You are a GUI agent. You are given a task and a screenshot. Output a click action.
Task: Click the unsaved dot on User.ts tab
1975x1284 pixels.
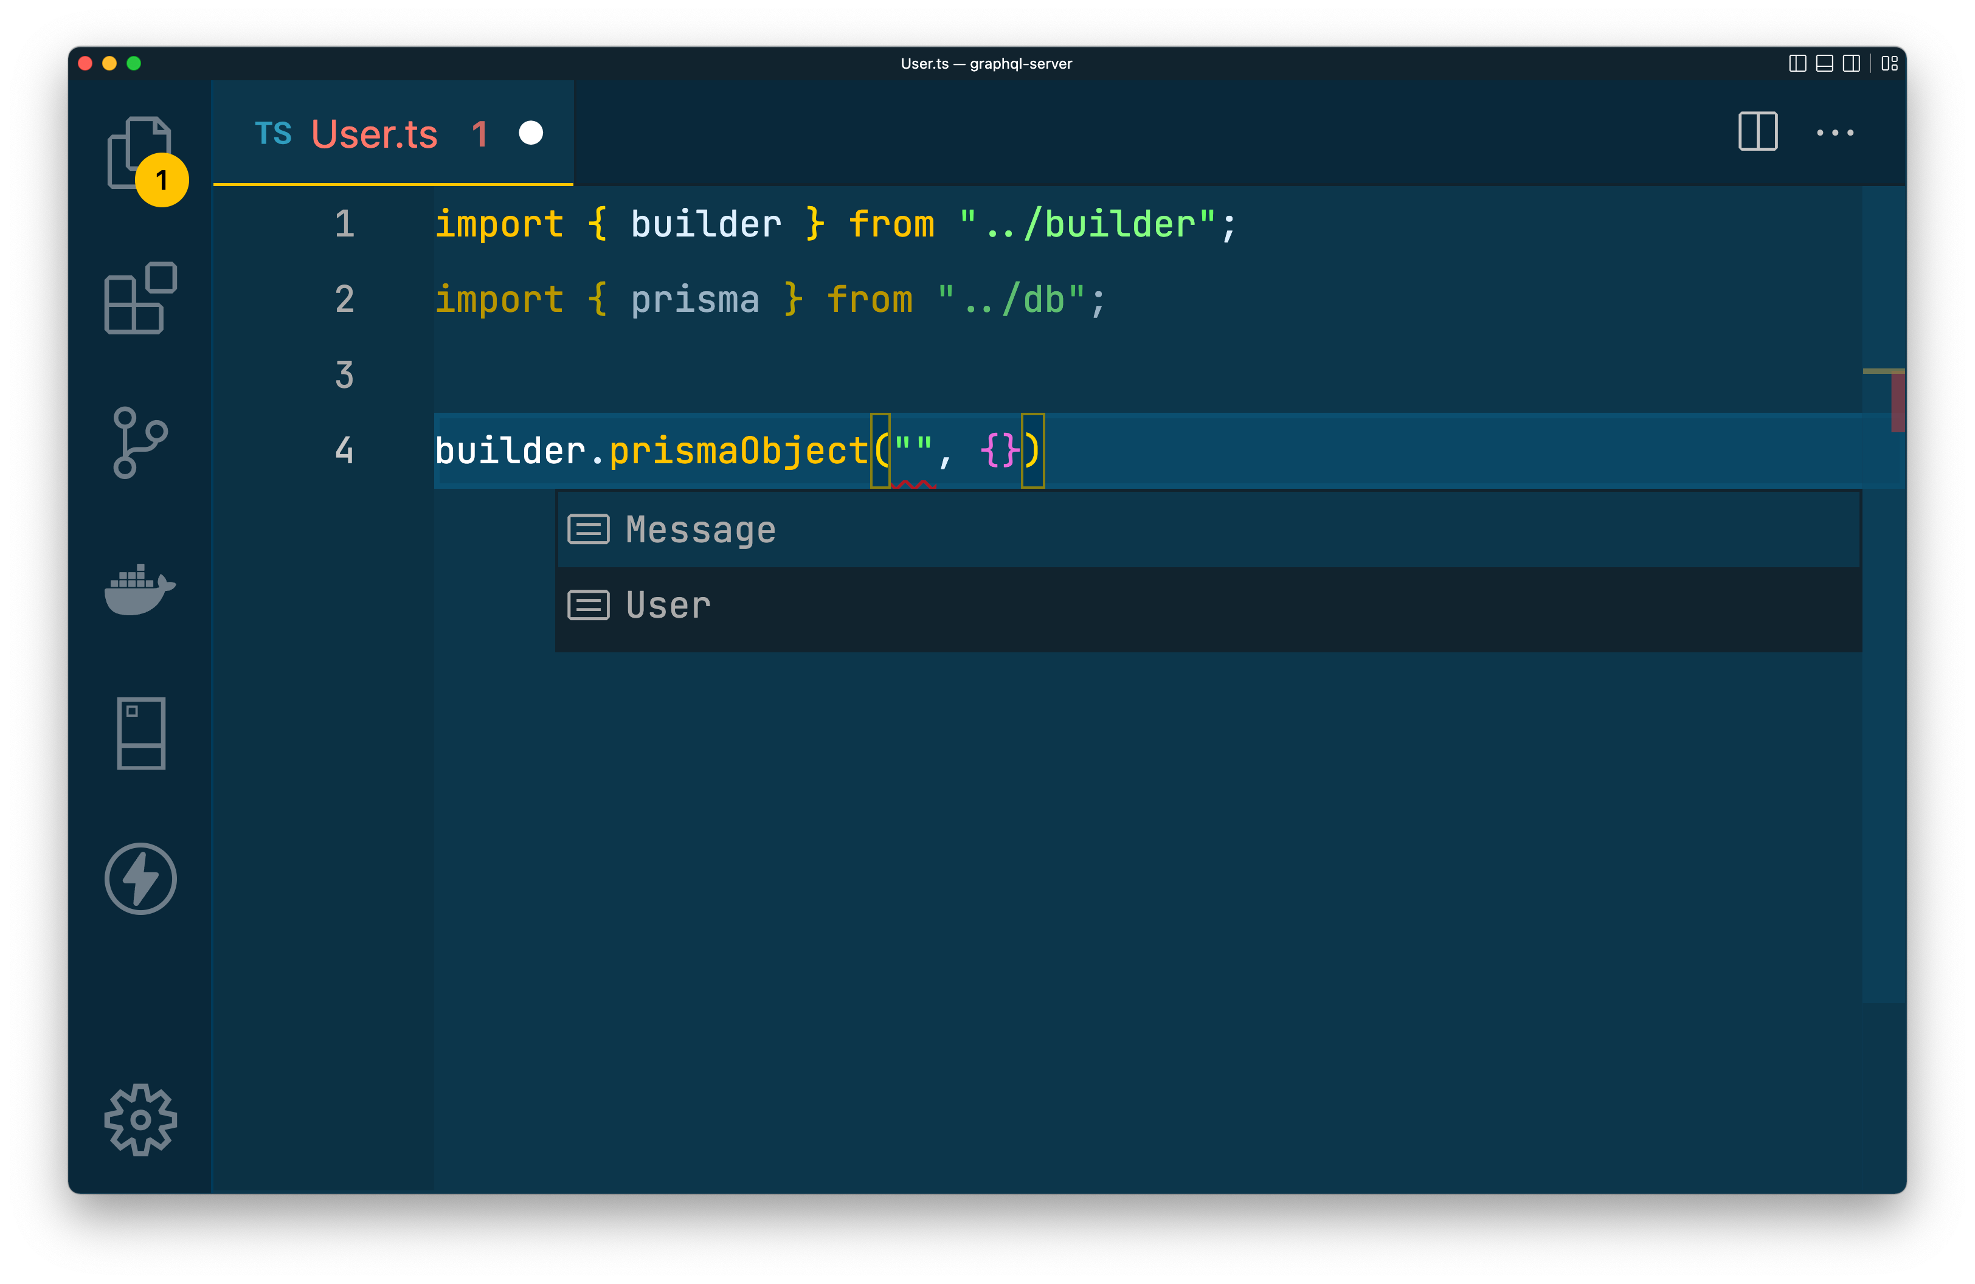point(530,133)
